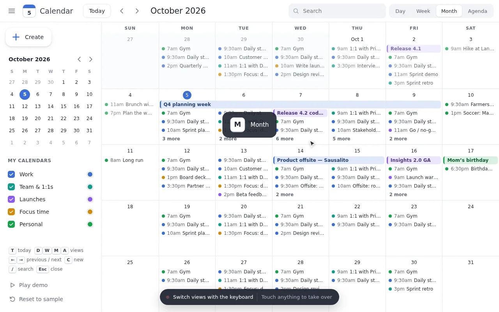This screenshot has width=499, height=312.
Task: Switch to Agenda view
Action: pyautogui.click(x=478, y=11)
